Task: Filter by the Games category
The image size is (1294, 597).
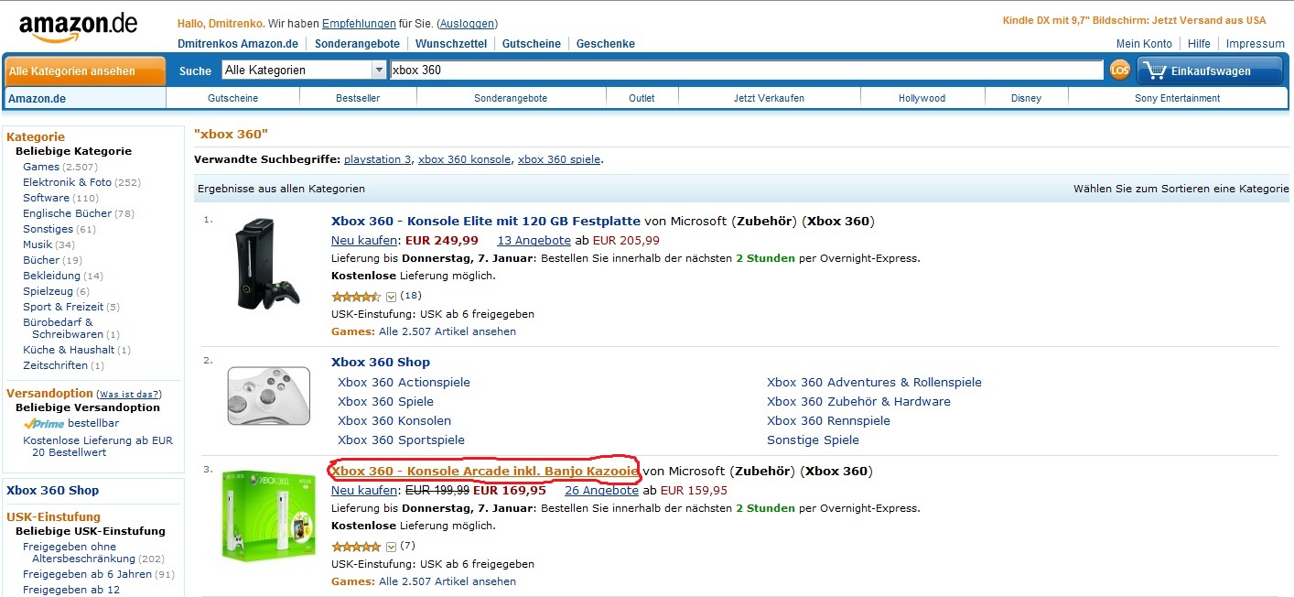Action: (x=41, y=167)
